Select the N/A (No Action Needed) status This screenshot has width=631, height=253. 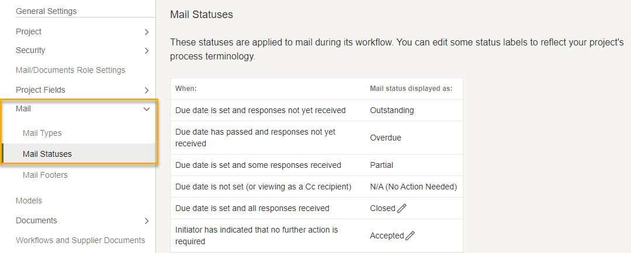coord(413,187)
